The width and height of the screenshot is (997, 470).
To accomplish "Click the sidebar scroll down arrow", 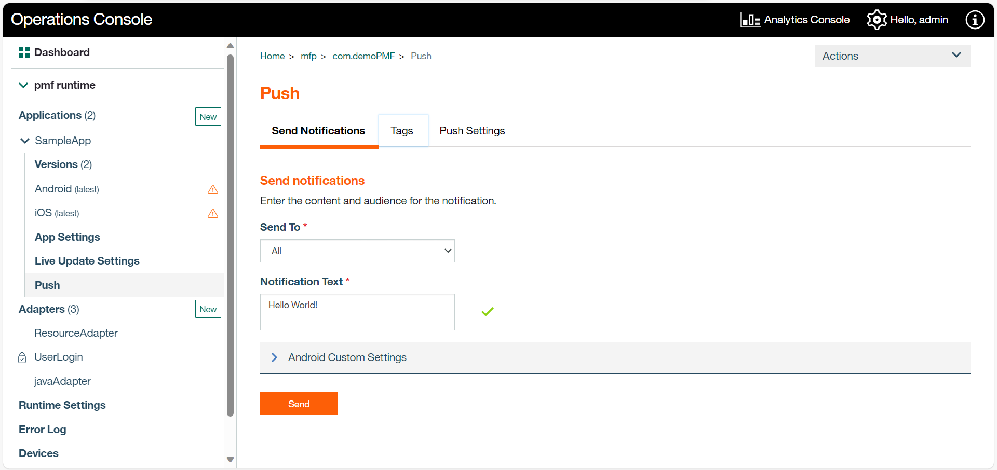I will tap(231, 460).
